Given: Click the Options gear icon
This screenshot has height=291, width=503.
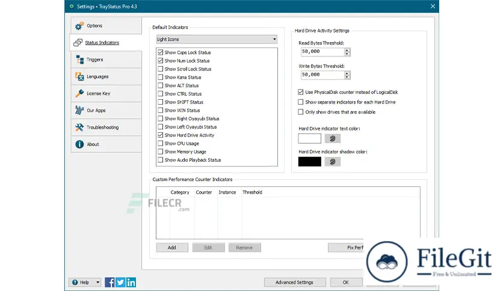Looking at the screenshot, I should pyautogui.click(x=79, y=26).
